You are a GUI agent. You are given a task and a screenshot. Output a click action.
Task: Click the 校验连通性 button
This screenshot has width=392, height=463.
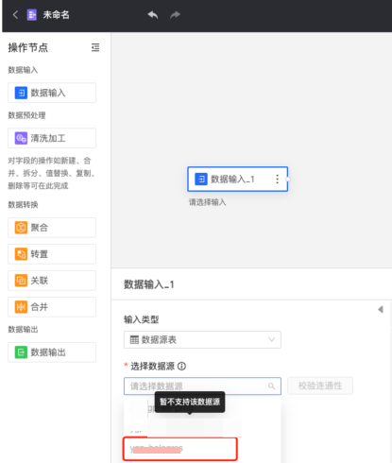pyautogui.click(x=320, y=386)
